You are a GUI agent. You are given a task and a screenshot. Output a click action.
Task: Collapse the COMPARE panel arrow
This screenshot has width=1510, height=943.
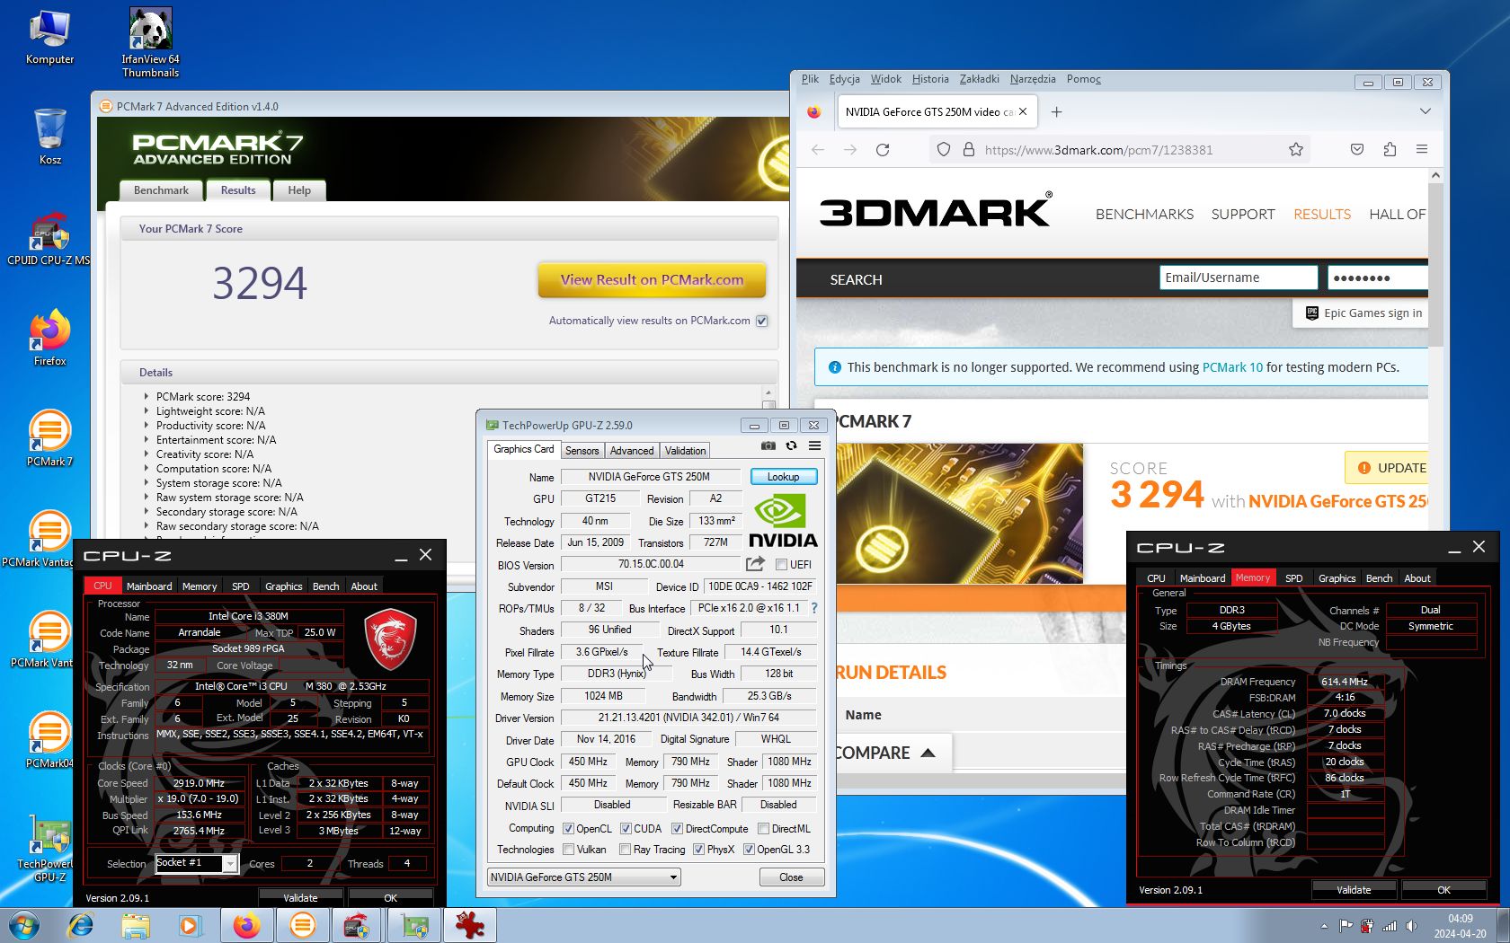(928, 753)
